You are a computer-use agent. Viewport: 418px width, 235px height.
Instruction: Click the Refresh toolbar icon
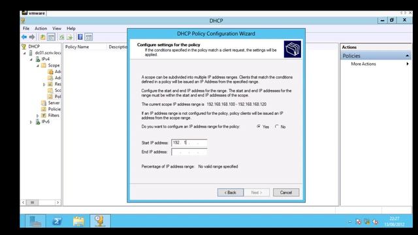61,37
